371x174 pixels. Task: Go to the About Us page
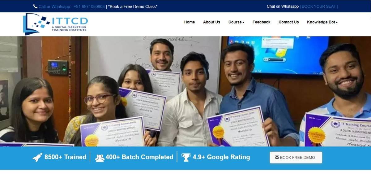tap(211, 22)
